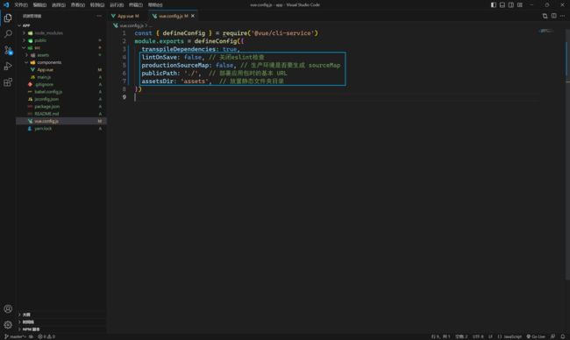Open the editor more actions ellipsis

(562, 16)
